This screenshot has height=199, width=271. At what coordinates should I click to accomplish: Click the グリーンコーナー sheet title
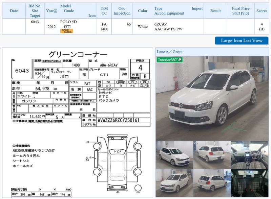(78, 54)
